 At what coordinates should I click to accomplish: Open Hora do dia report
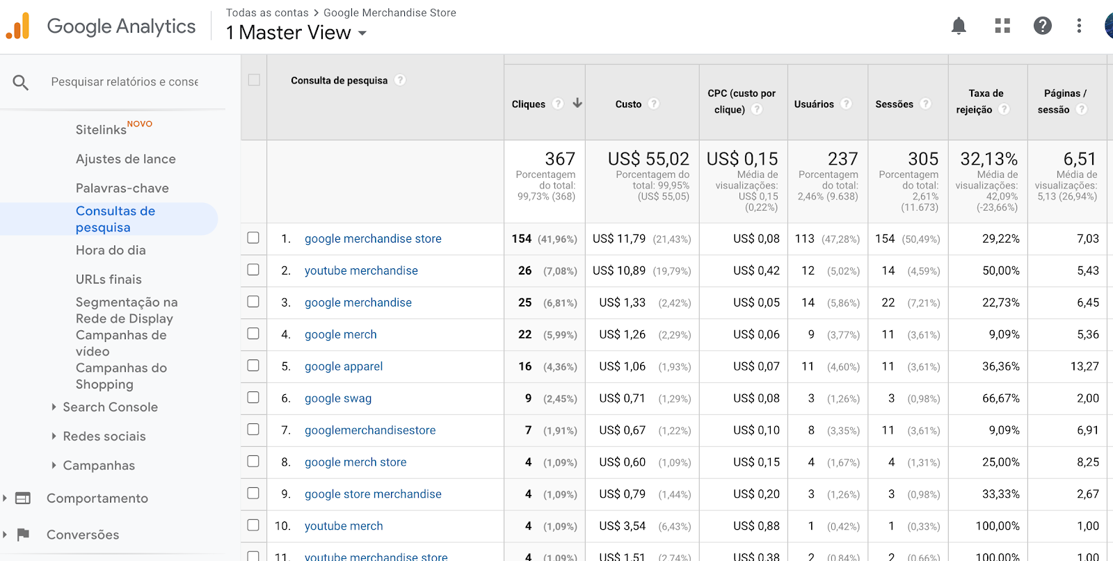pos(111,250)
